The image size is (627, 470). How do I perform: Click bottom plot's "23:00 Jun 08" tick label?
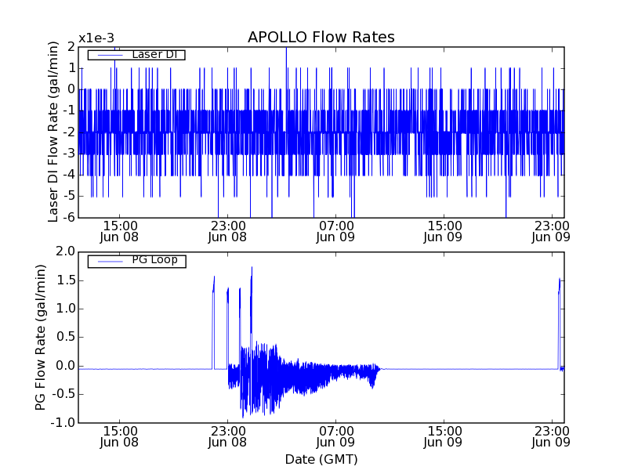coord(228,436)
